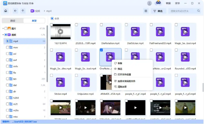Viewport: 204px width, 124px height.
Task: Switch to grid view icon
Action: coord(146,11)
